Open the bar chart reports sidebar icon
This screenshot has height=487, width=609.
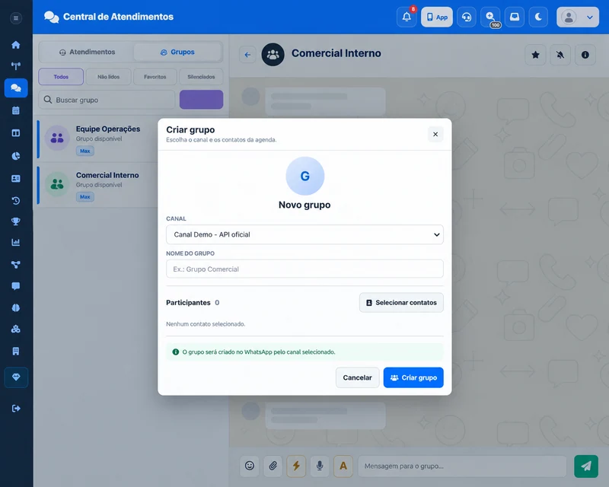[x=16, y=242]
